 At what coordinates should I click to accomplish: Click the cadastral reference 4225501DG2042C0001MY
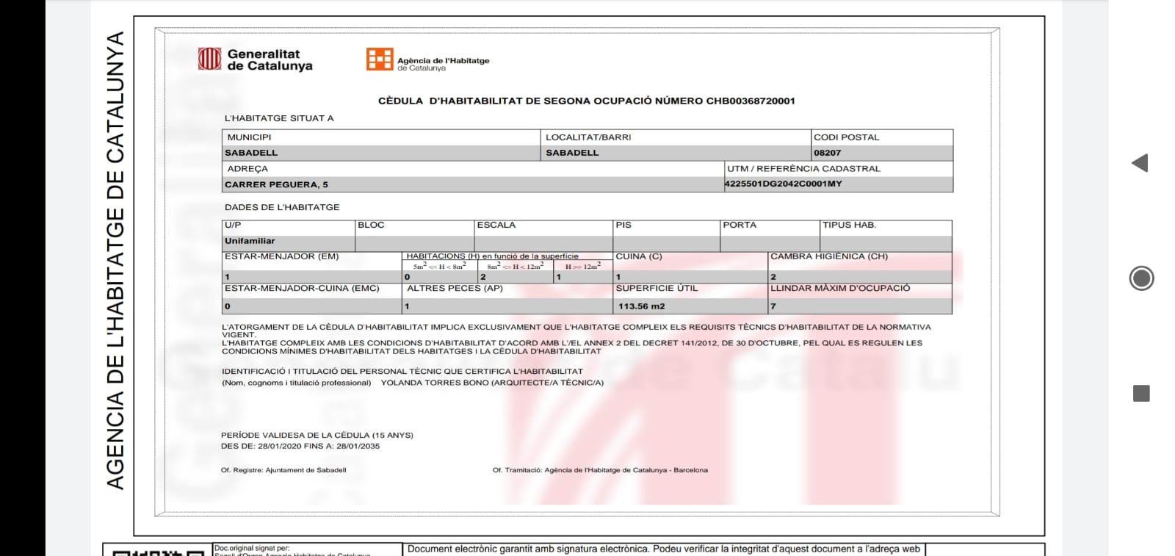784,184
